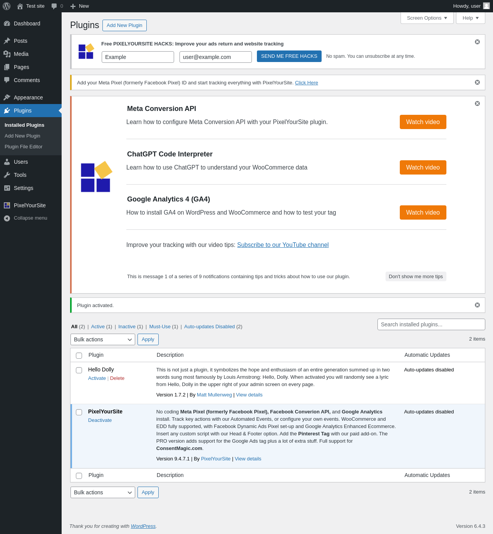Open bottom Bulk actions dropdown
Viewport: 493px width, 534px height.
[103, 492]
